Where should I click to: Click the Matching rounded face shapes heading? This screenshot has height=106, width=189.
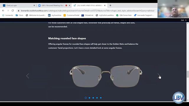coord(67,38)
